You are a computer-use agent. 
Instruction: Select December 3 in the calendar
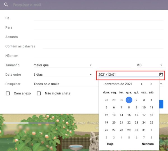tap(144, 100)
